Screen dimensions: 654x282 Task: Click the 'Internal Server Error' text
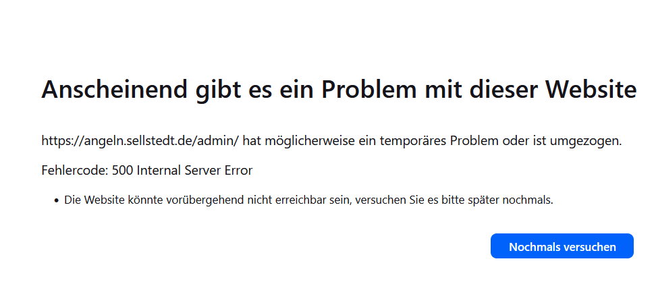[x=194, y=171]
